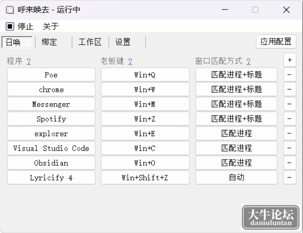Image resolution: width=303 pixels, height=233 pixels.
Task: Set the Win+E hotkey
Action: pos(145,133)
